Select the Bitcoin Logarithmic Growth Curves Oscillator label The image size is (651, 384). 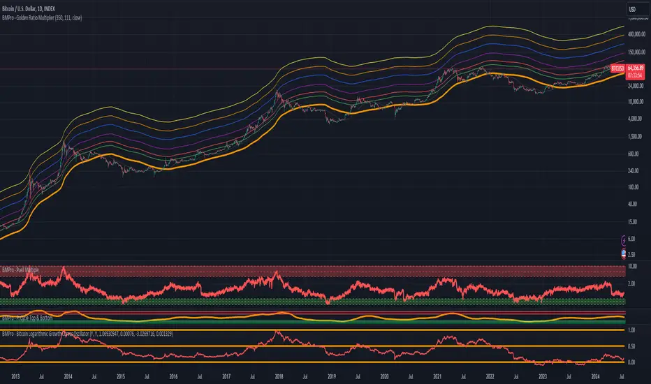click(x=87, y=334)
